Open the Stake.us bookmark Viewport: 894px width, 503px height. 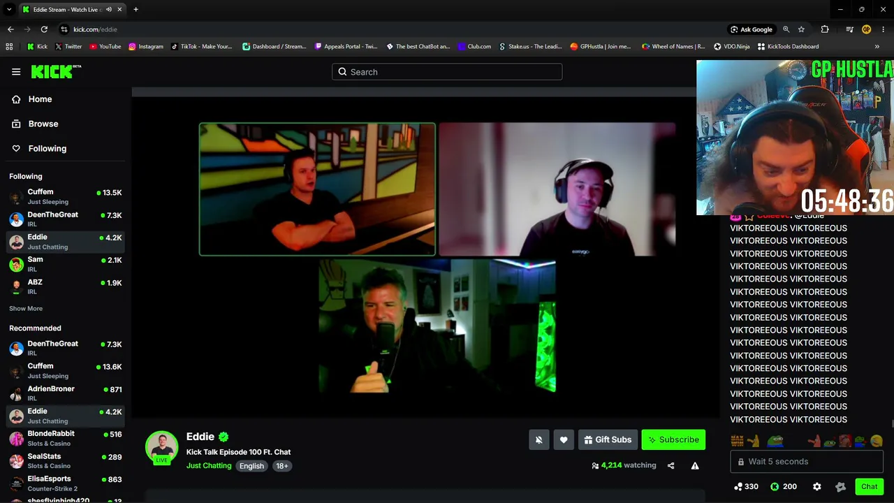[x=530, y=47]
